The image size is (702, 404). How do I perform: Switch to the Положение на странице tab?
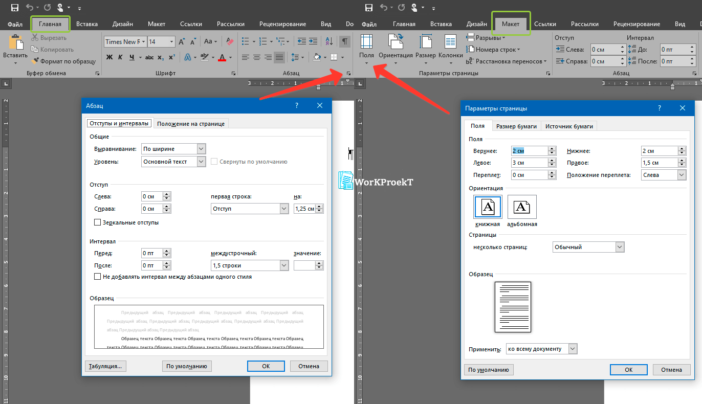(190, 124)
